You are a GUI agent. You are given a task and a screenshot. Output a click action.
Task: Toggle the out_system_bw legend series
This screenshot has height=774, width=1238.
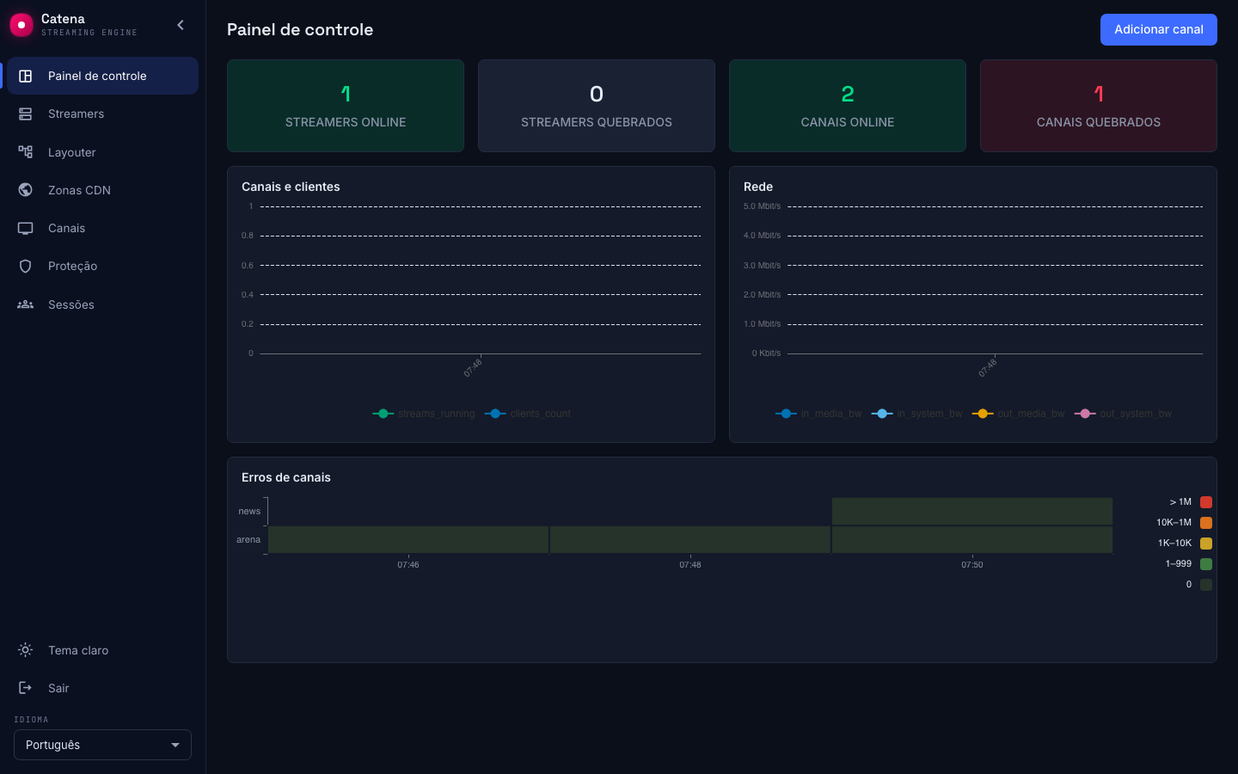[x=1123, y=414]
